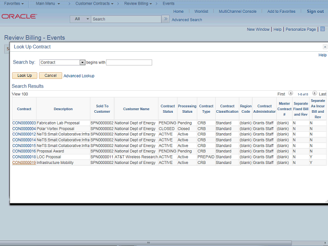Select contract CON0000019
This screenshot has height=246, width=328.
click(24, 162)
